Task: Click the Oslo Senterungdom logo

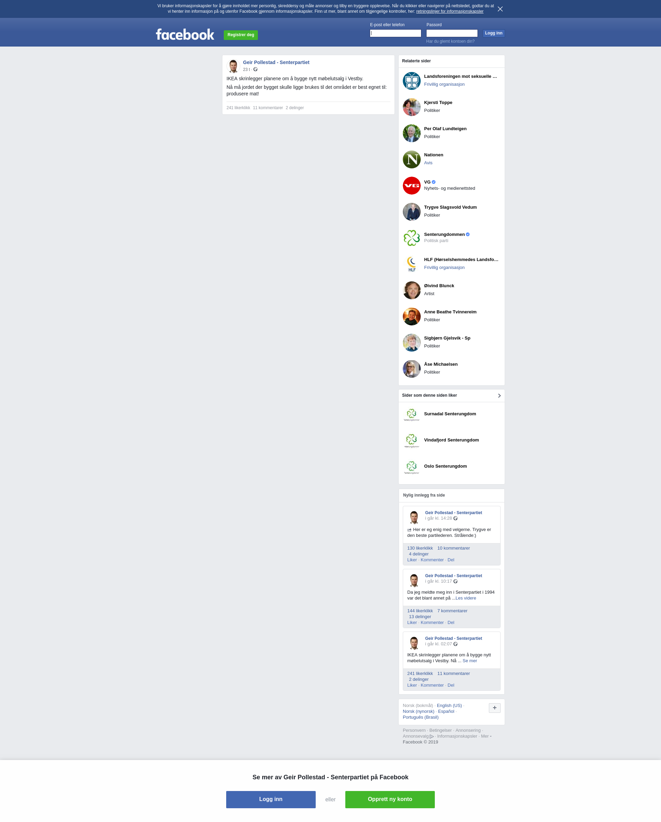Action: pos(411,467)
